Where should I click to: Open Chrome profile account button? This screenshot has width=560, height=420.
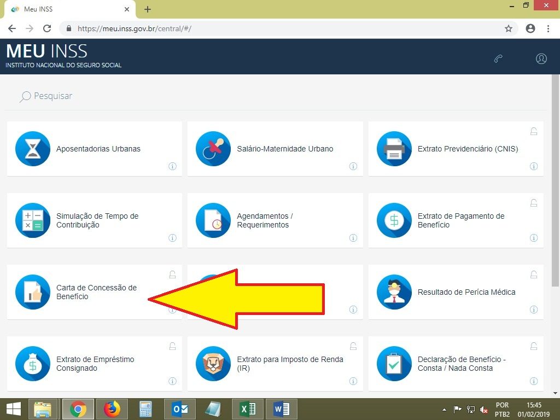[x=530, y=28]
